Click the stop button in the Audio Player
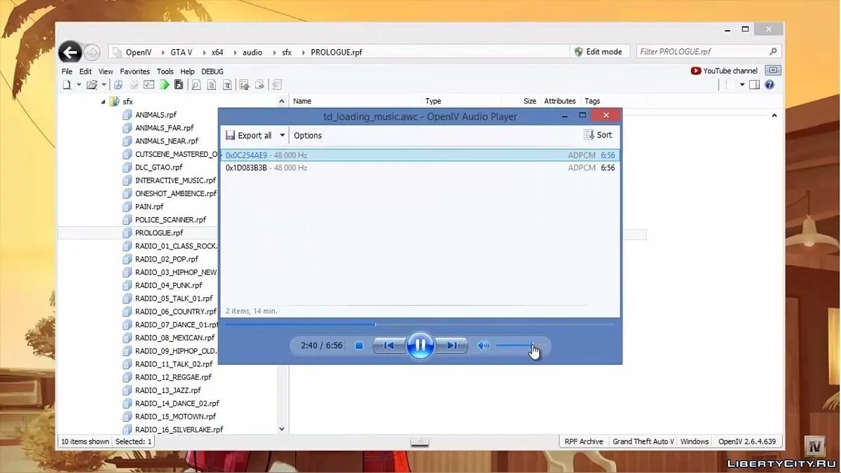The width and height of the screenshot is (841, 473). pyautogui.click(x=359, y=345)
